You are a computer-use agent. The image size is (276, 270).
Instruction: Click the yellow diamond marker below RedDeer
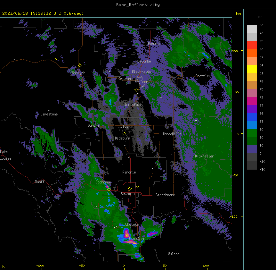click(136, 90)
